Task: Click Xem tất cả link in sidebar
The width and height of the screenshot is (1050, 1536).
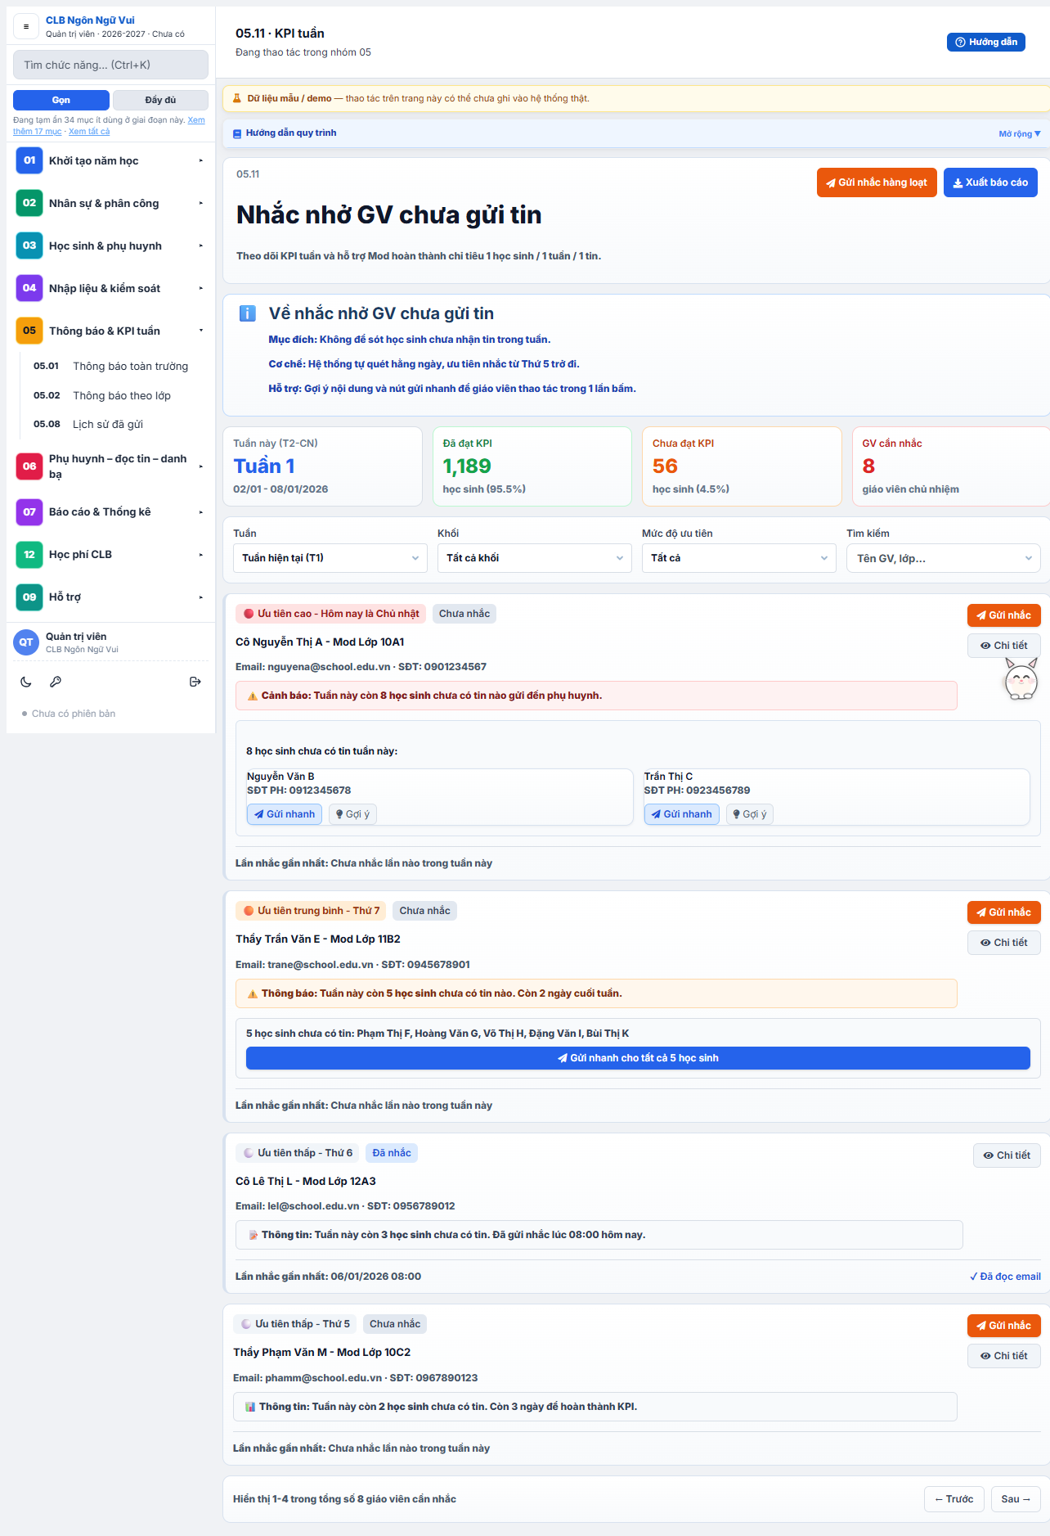Action: pyautogui.click(x=89, y=132)
